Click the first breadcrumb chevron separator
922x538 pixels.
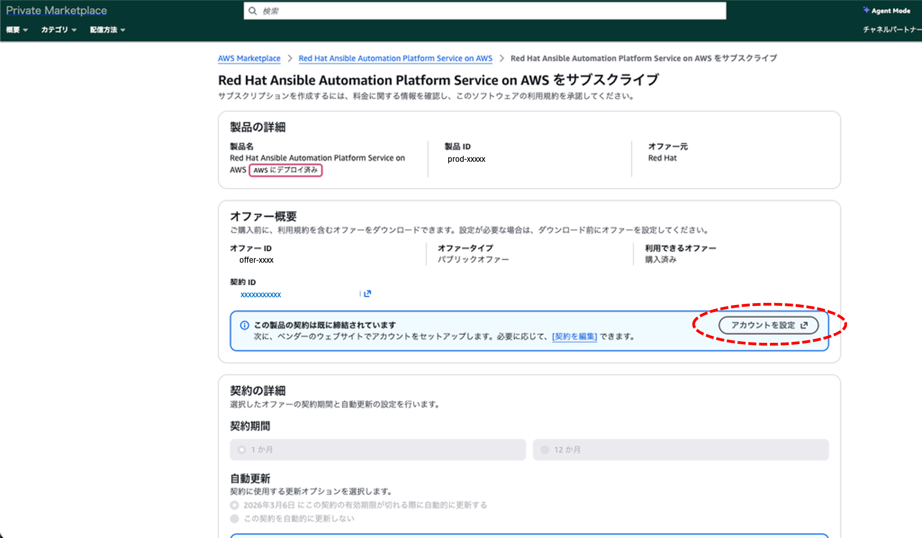(290, 59)
